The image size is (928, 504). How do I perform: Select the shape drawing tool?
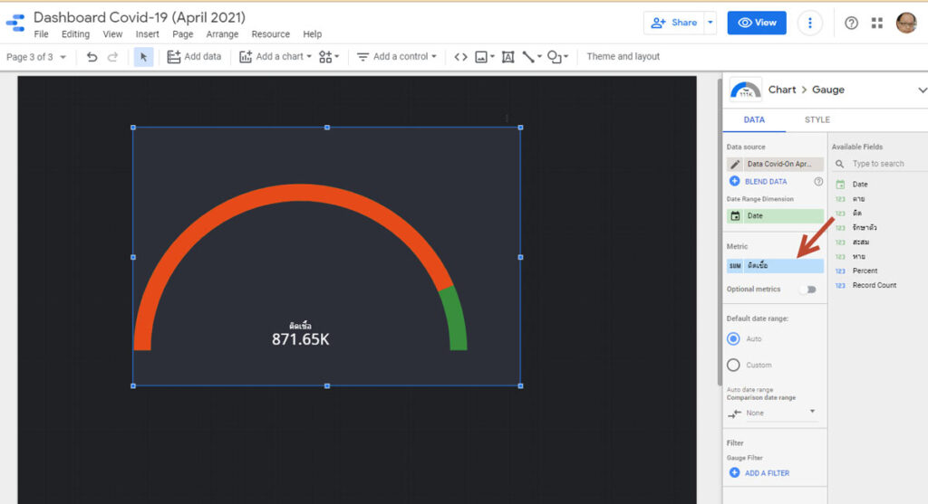pos(557,57)
